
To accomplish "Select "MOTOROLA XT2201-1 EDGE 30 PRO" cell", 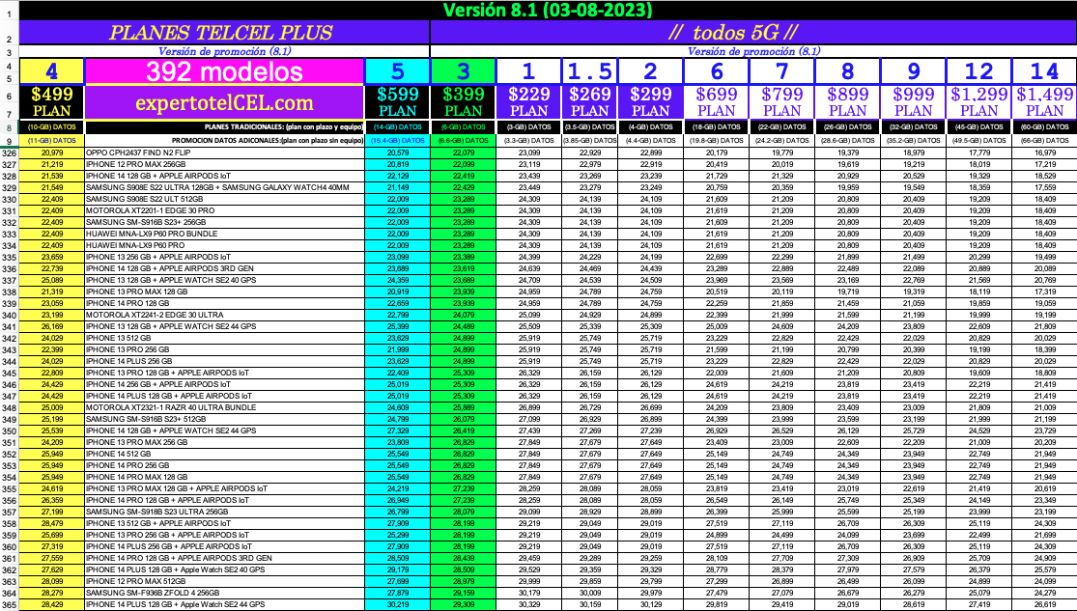I will [x=224, y=210].
